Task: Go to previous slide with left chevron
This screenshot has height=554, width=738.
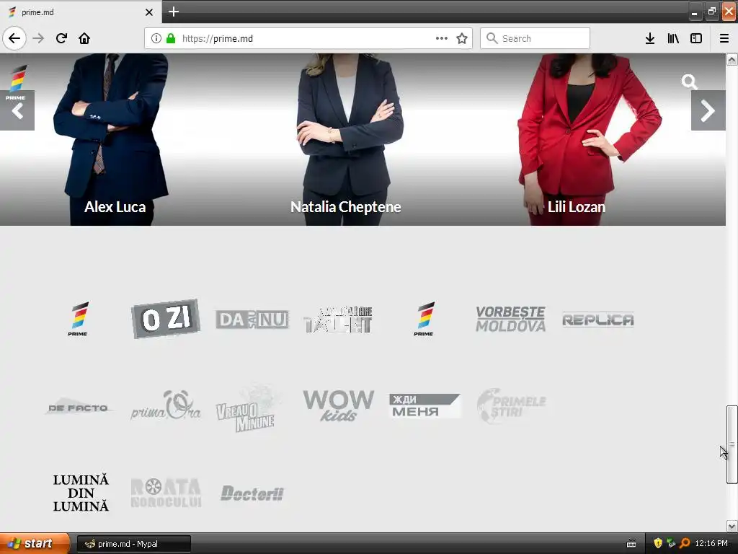Action: click(17, 110)
